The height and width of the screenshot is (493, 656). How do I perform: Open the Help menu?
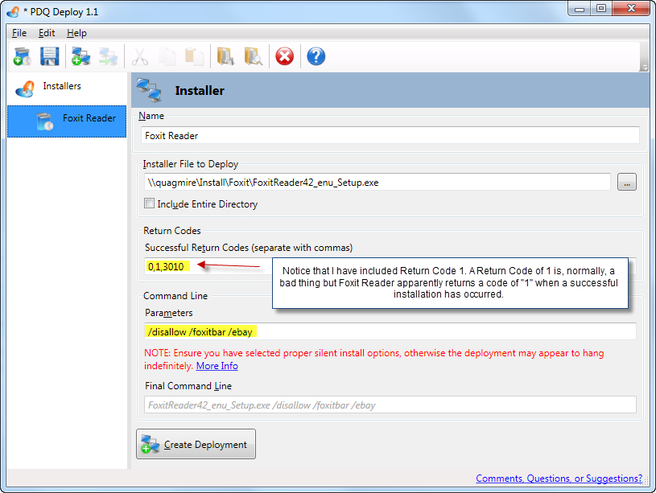(76, 33)
